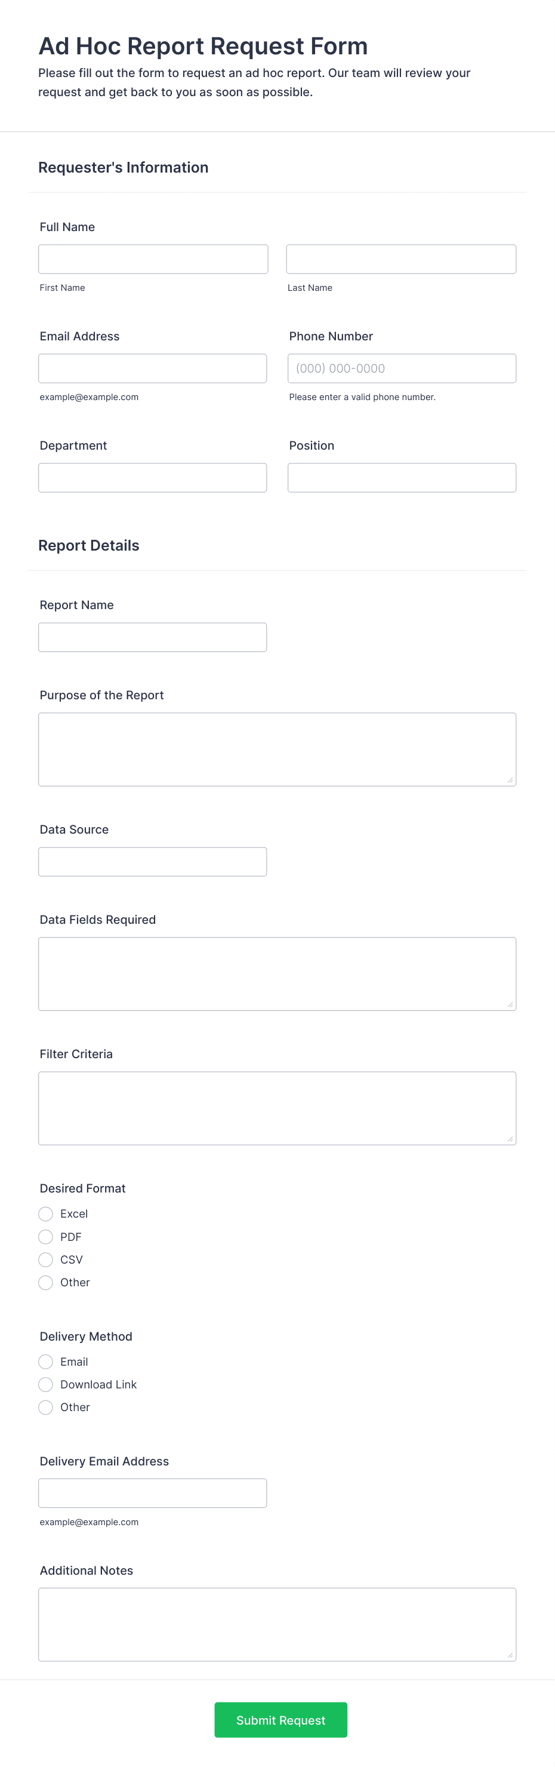Image resolution: width=555 pixels, height=1767 pixels.
Task: Click the First Name input field
Action: (152, 259)
